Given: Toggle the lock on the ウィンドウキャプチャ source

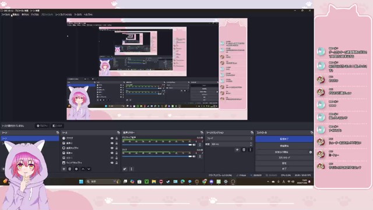Looking at the screenshot, I should [x=117, y=163].
